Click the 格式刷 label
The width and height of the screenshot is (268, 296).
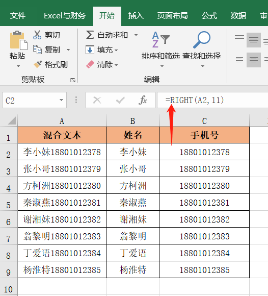(x=56, y=65)
